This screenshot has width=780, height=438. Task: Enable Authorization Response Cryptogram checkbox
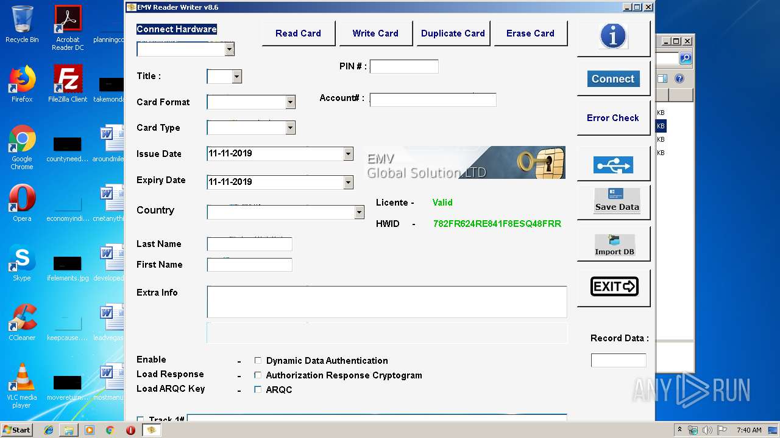coord(258,375)
